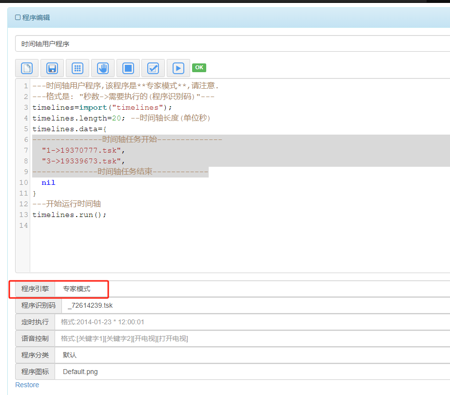Click line number 10 in the gutter
This screenshot has height=395, width=450.
tap(23, 182)
